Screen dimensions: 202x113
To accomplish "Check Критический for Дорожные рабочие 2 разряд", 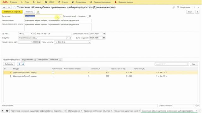I will point(53,73).
